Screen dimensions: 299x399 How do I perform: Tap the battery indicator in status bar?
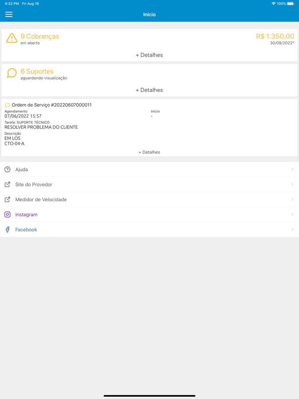[290, 3]
